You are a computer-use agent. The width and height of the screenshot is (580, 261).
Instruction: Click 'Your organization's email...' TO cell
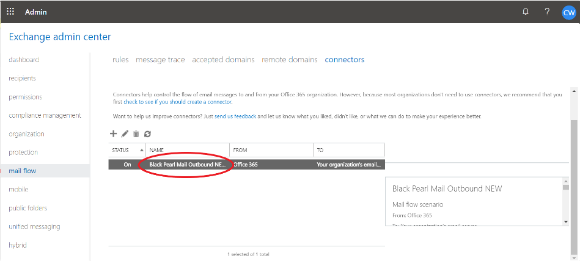coord(349,165)
